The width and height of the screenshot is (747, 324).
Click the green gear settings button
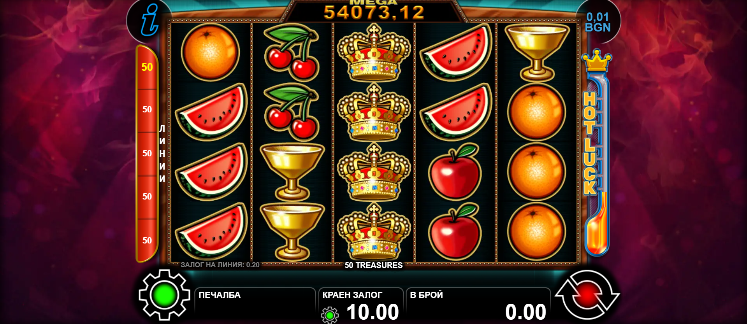coord(164,295)
